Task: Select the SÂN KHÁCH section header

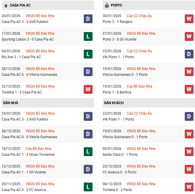Action: coord(114,103)
